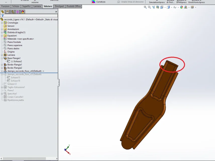The image size is (215, 161).
Task: Open the View Orientation dropdown arrow
Action: pos(165,7)
